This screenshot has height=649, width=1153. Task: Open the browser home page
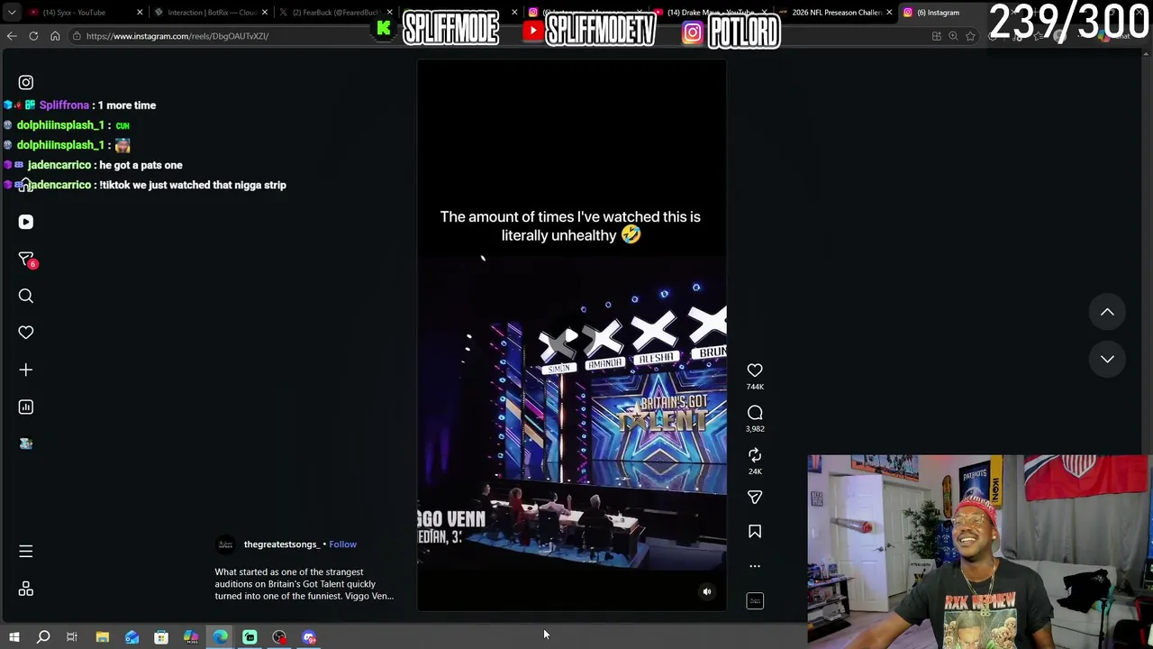click(x=55, y=36)
